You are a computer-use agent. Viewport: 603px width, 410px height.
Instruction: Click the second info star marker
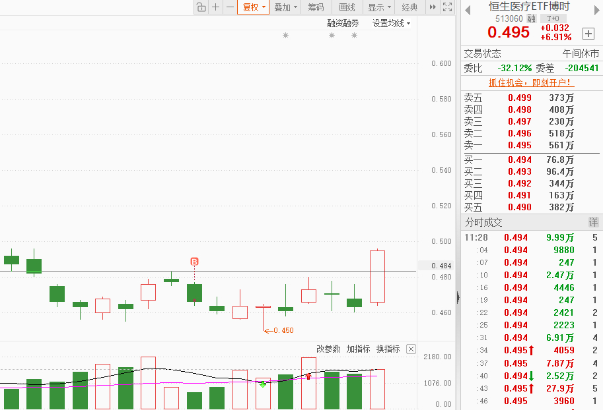(x=332, y=36)
